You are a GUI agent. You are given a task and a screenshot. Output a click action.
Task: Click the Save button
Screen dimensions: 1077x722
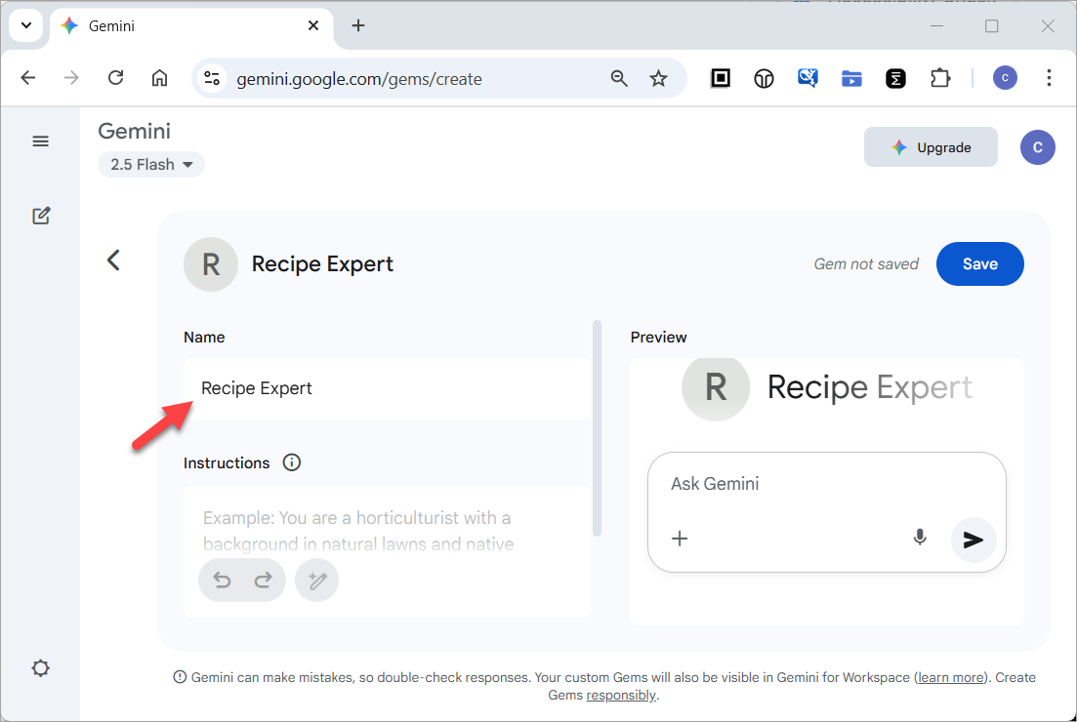click(979, 264)
